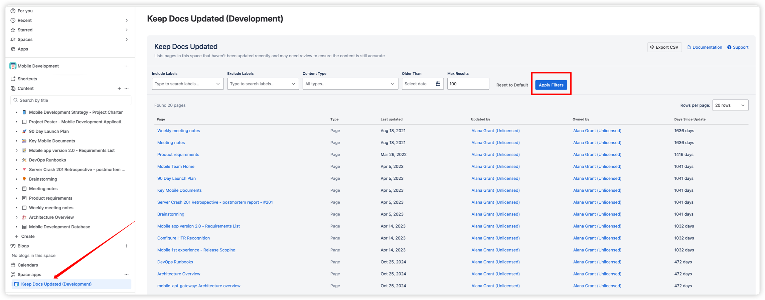Click the plus icon next to Content
Screen dimensions: 765x300
point(119,88)
